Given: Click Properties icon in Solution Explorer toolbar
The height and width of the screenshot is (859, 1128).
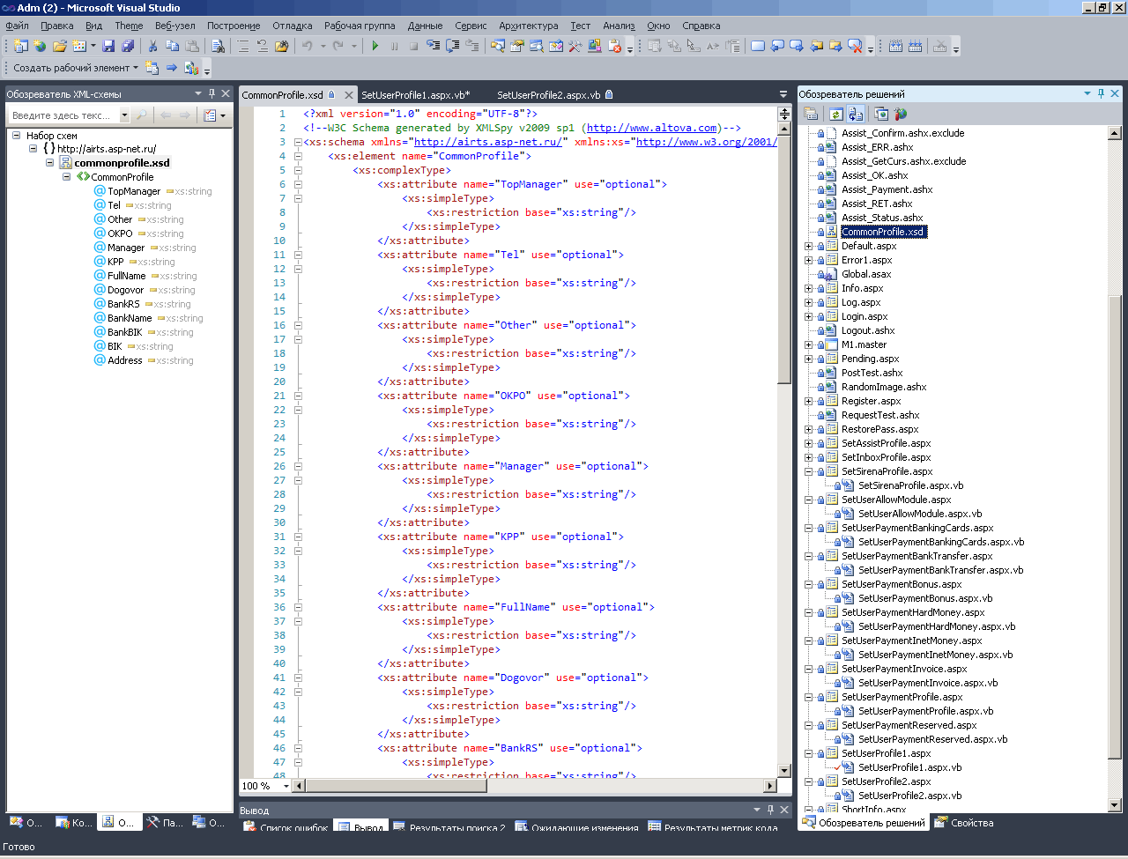Looking at the screenshot, I should [x=811, y=114].
